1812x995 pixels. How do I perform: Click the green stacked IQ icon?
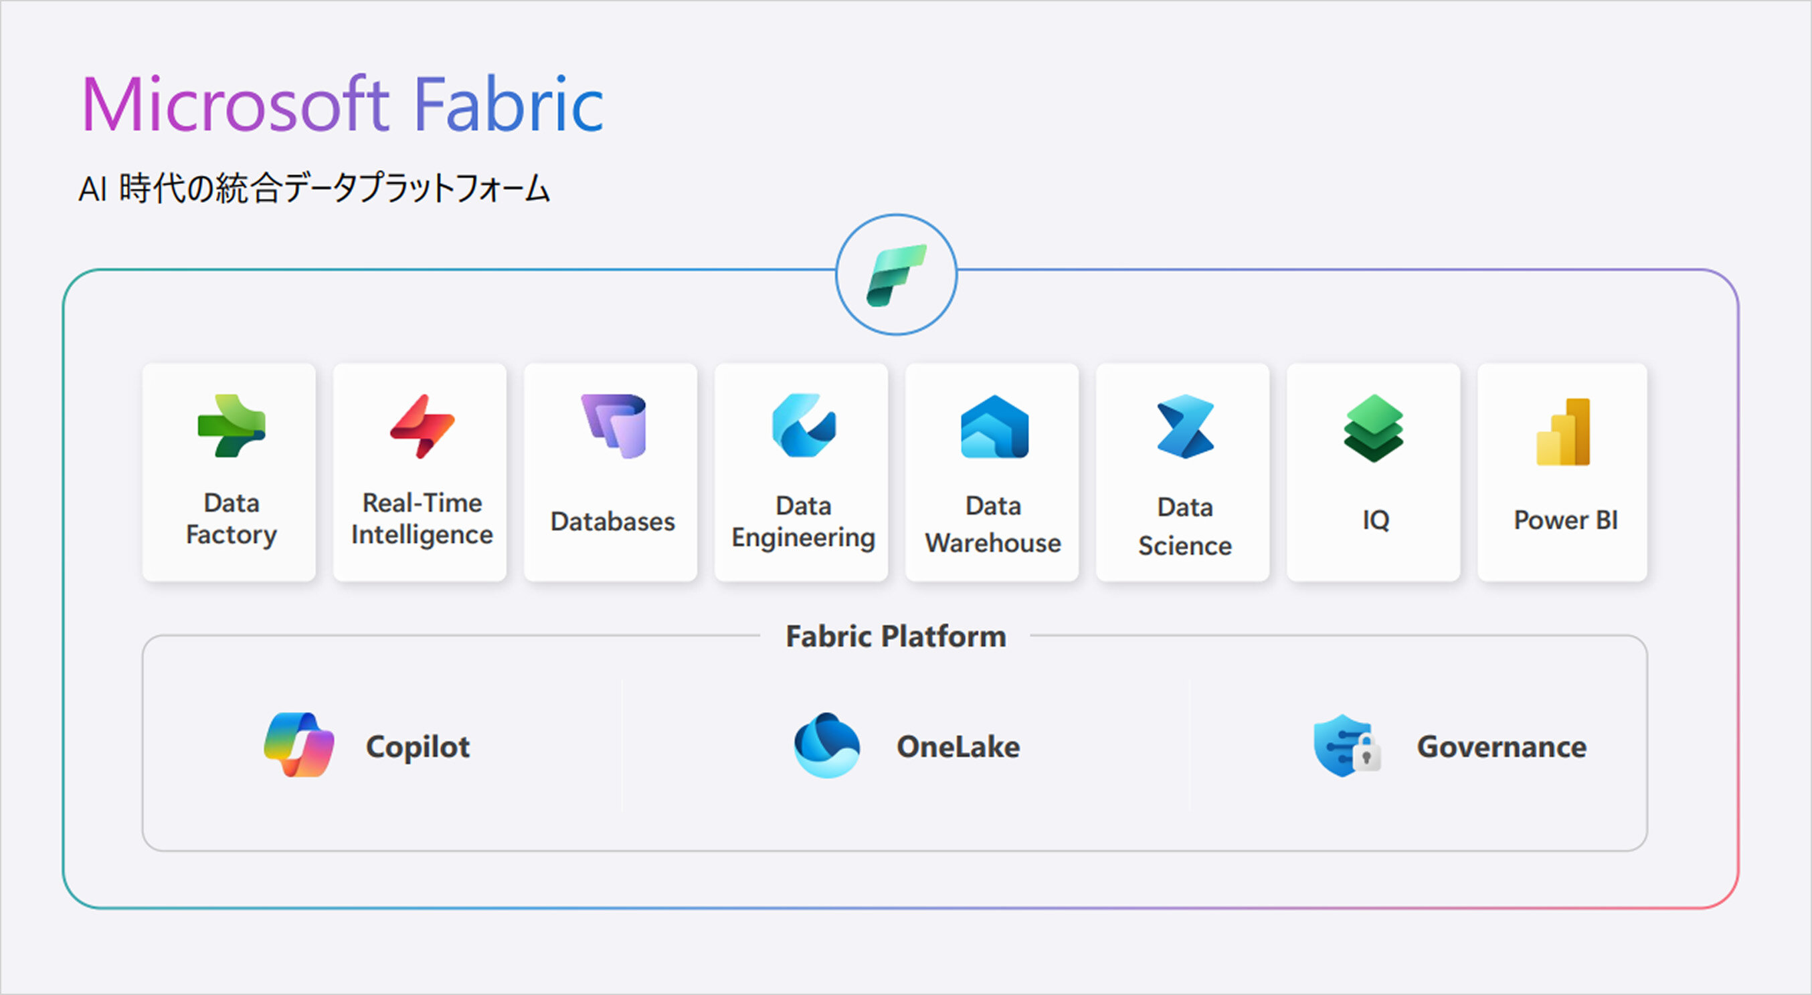point(1374,428)
